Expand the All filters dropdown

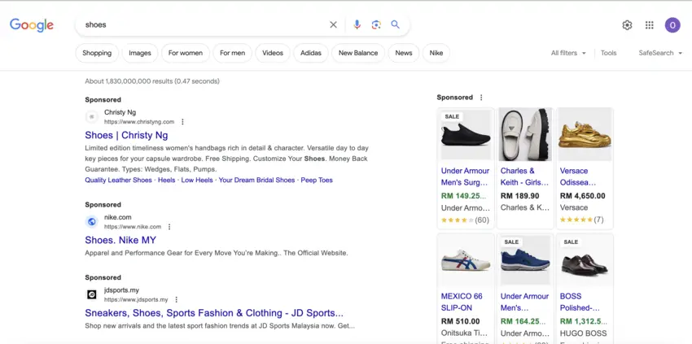point(568,53)
